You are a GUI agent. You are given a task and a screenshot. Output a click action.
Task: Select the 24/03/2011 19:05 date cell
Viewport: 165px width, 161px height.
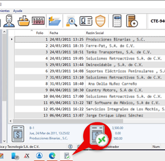pyautogui.click(x=67, y=59)
